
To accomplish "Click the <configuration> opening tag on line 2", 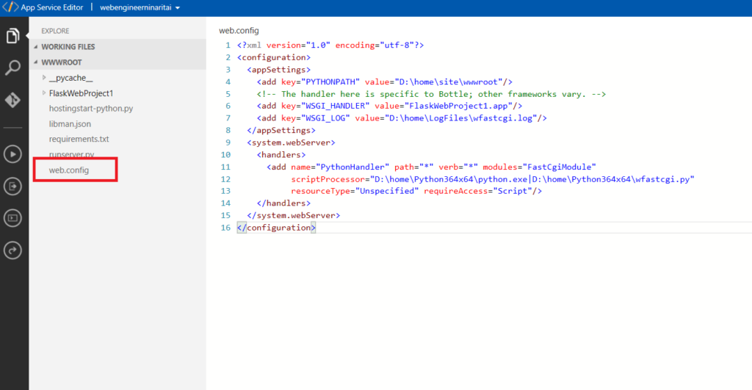I will point(274,57).
